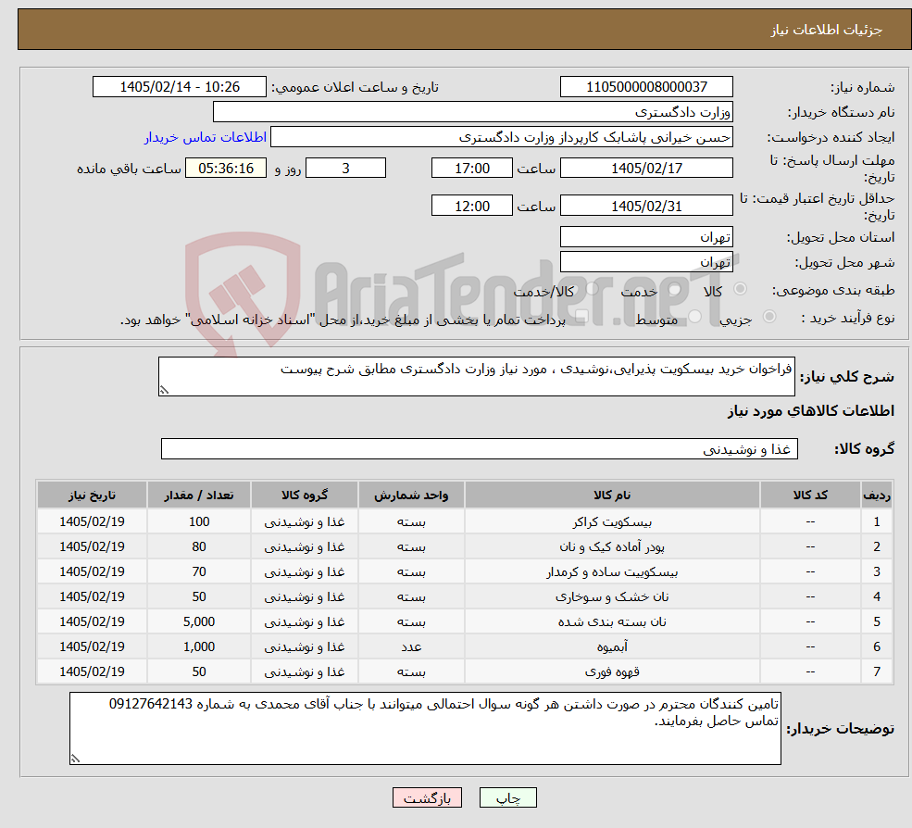Click the بیسکویت کراکر item name
Viewport: 912px width, 828px height.
click(612, 522)
